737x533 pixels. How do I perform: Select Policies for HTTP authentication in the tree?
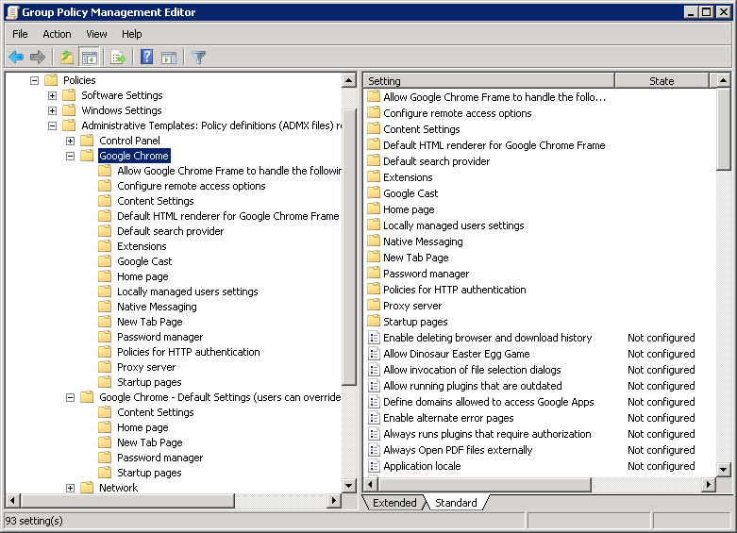click(188, 352)
